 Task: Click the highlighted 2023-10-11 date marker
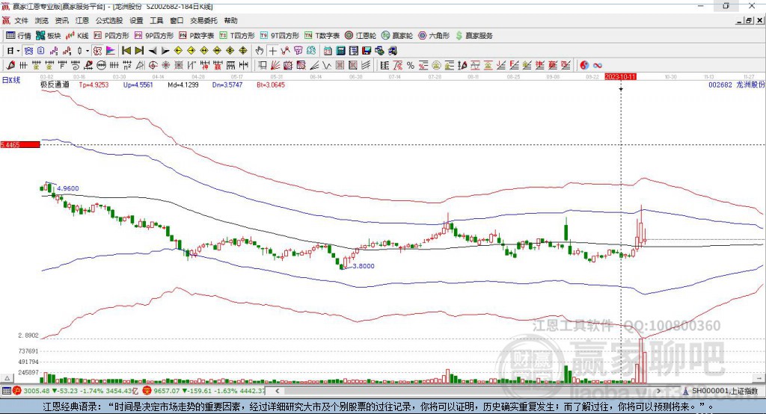[620, 77]
